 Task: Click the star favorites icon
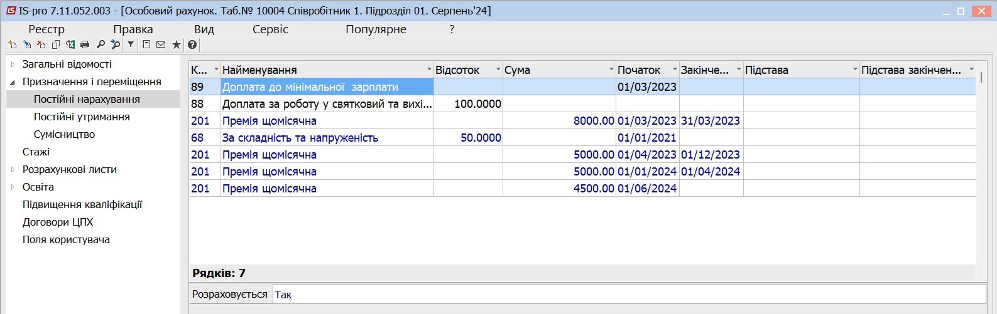[177, 44]
